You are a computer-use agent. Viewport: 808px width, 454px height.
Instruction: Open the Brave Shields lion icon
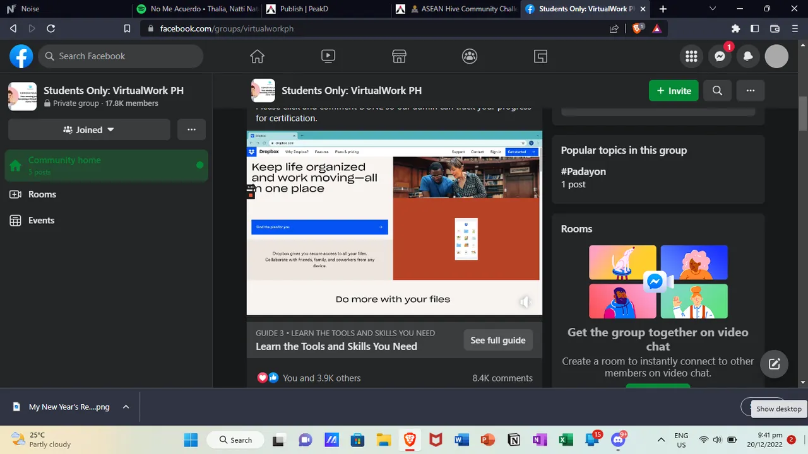tap(638, 28)
